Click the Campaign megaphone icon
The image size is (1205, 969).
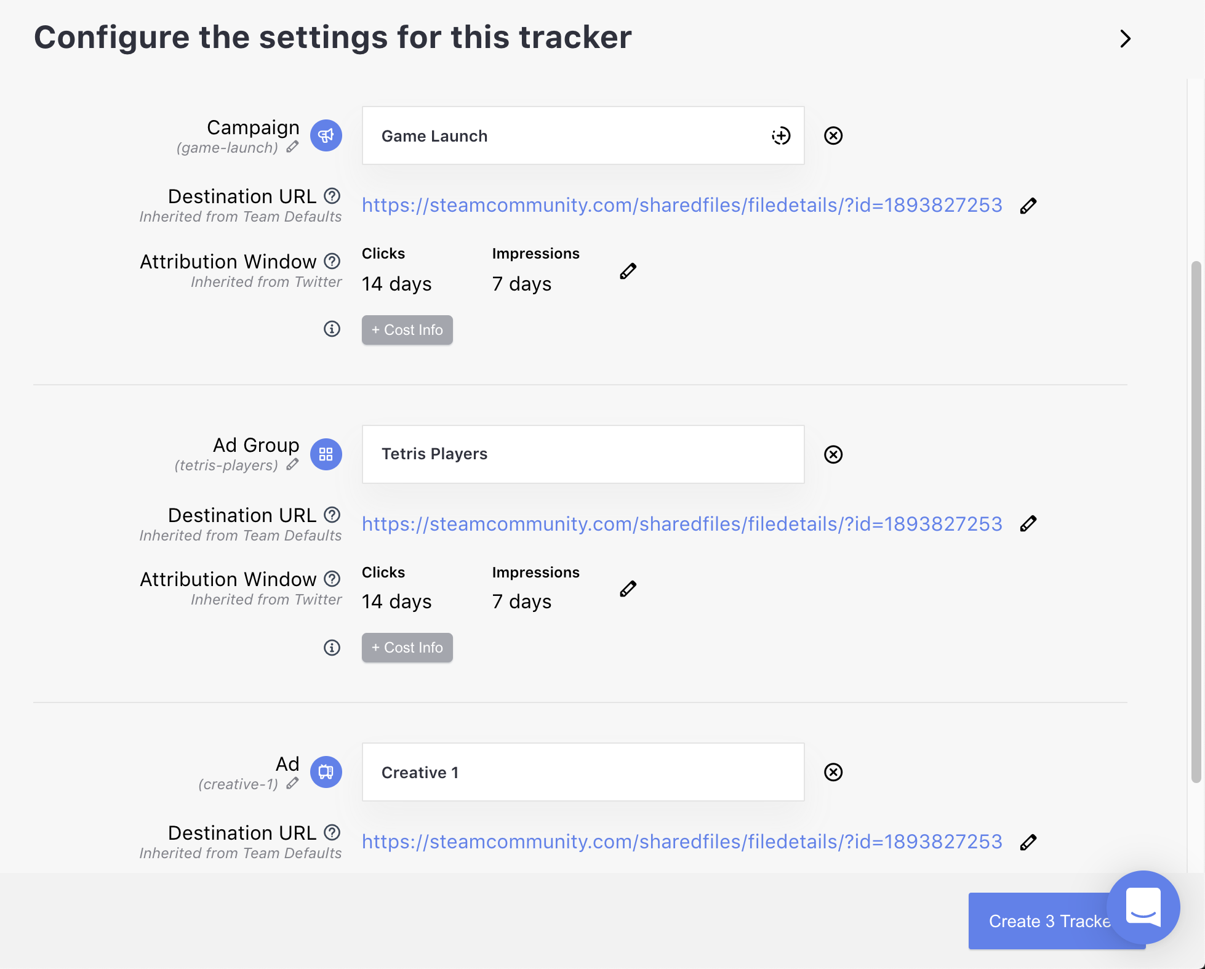tap(326, 135)
